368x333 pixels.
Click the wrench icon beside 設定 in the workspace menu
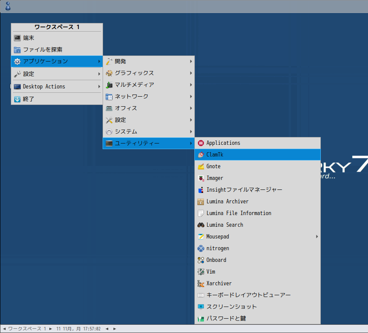17,74
